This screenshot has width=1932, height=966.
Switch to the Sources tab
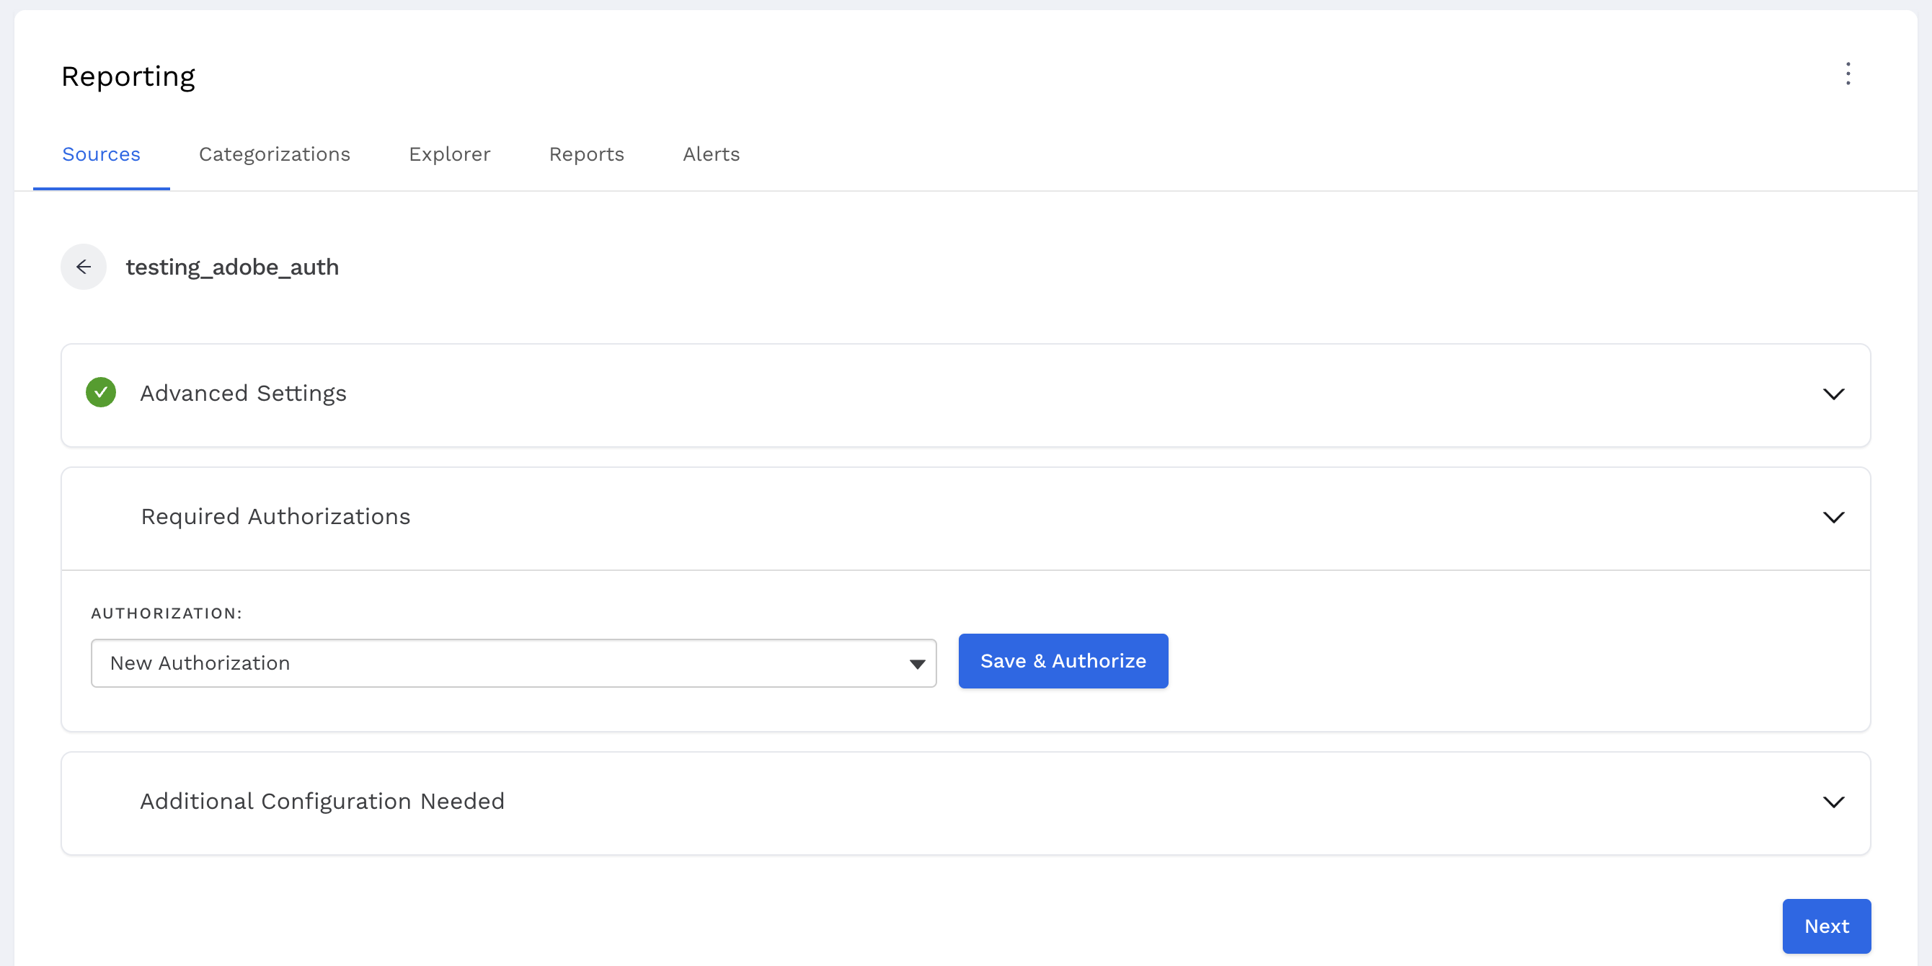tap(101, 154)
